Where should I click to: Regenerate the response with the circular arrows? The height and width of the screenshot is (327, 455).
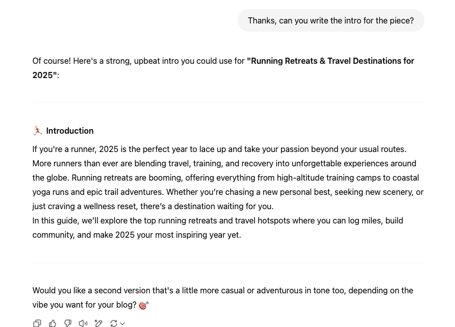point(114,323)
